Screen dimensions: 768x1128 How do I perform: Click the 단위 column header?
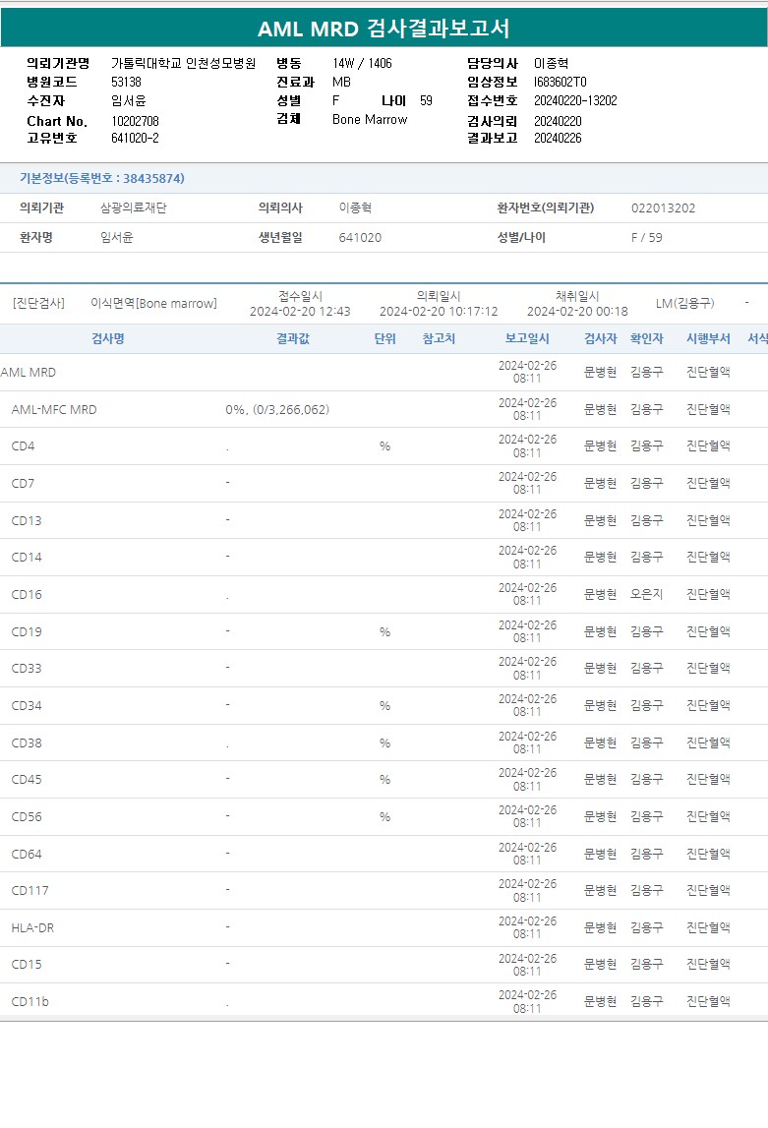(x=384, y=338)
